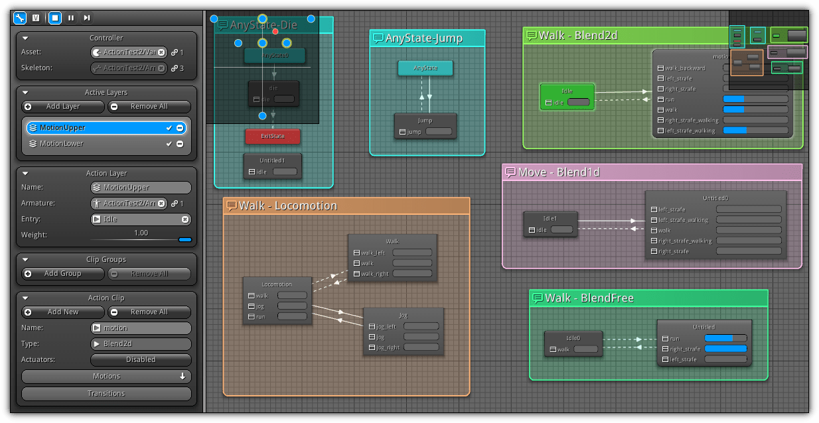The height and width of the screenshot is (423, 819).
Task: Remove the MotionLower layer using its minus icon
Action: 179,144
